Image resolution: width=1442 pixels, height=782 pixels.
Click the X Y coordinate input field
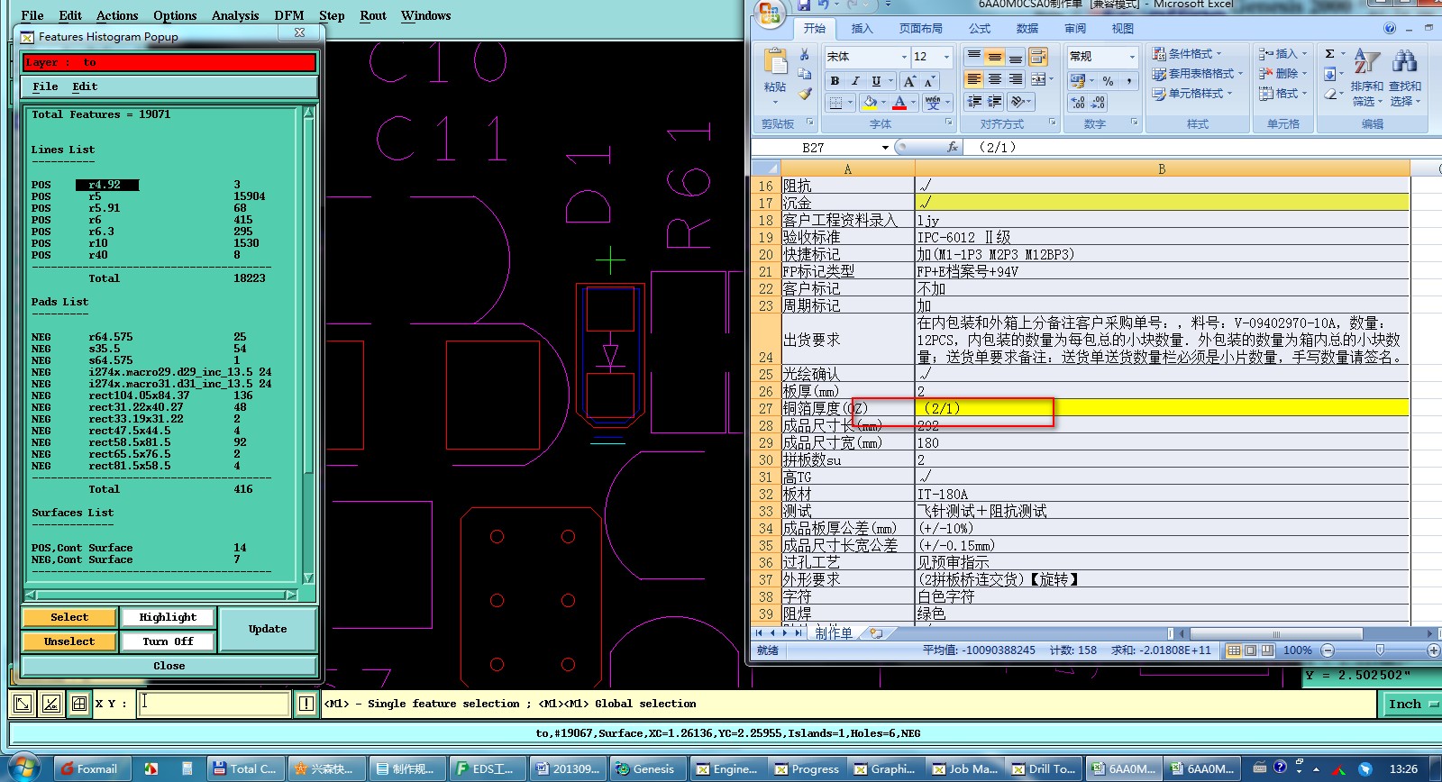click(x=214, y=704)
